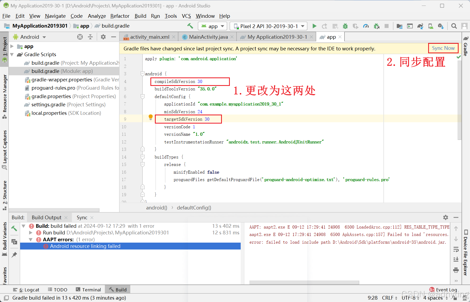Select Android resource linking failed error
This screenshot has height=302, width=470.
point(130,246)
